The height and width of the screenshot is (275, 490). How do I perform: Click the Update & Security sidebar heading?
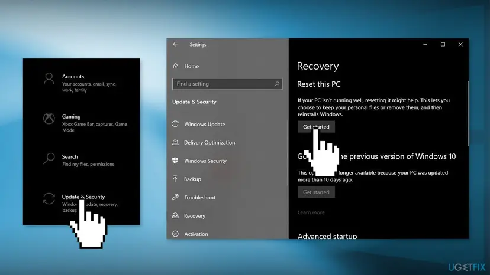point(194,102)
